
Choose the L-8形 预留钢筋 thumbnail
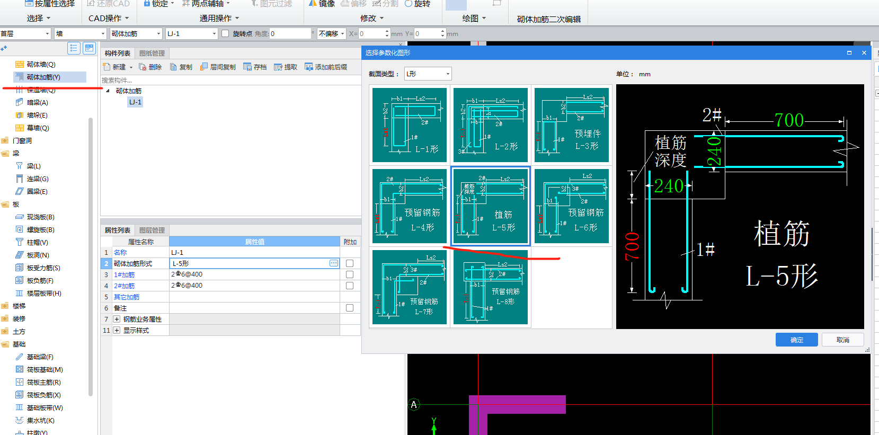pos(491,287)
